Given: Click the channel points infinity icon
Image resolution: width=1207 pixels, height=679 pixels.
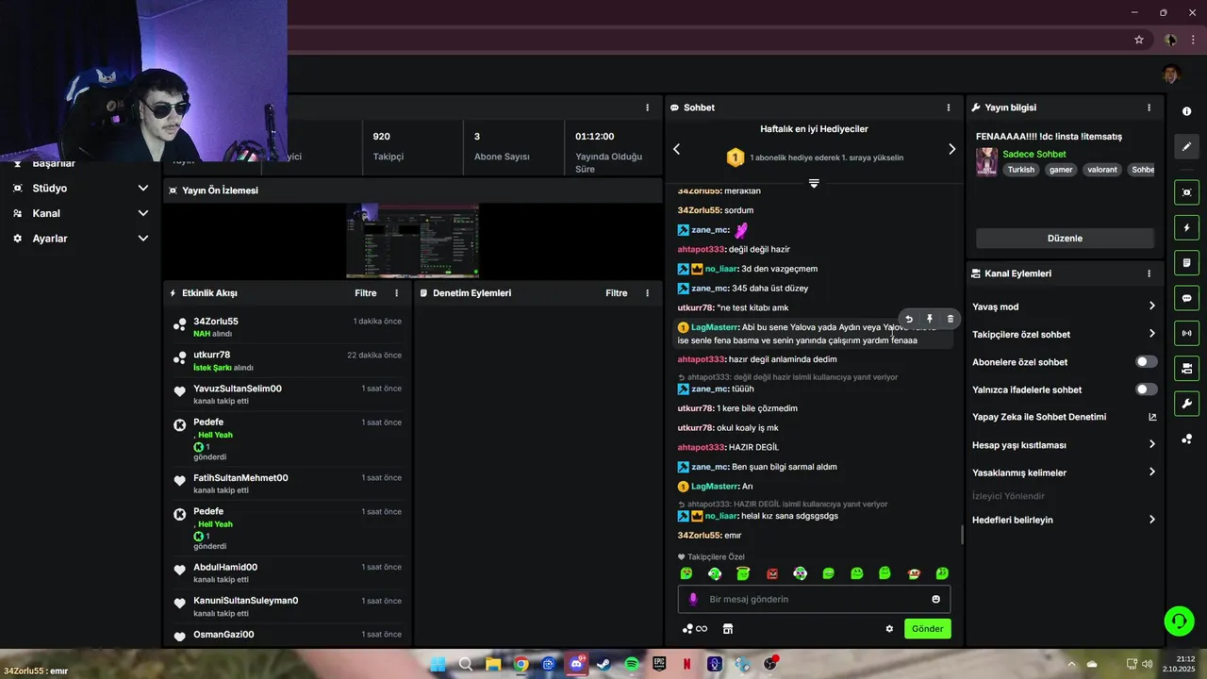Looking at the screenshot, I should 695,628.
